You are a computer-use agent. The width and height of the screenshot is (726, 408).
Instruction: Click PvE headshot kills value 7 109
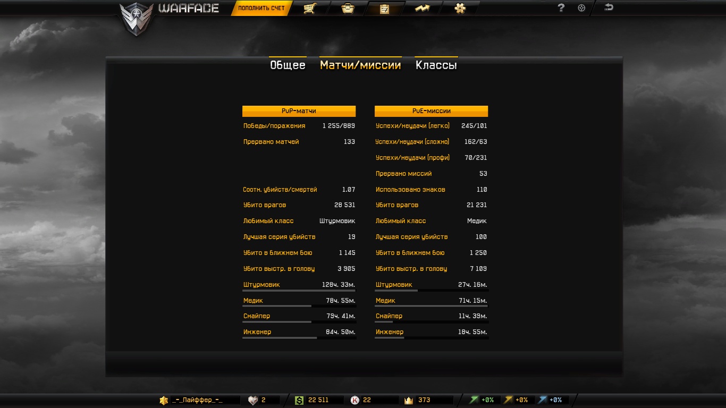(x=478, y=269)
